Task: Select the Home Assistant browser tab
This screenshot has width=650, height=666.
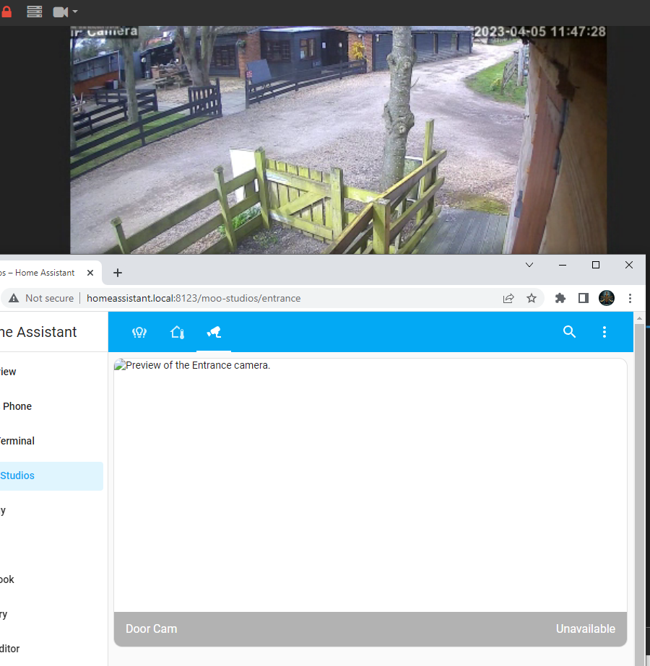Action: tap(40, 273)
